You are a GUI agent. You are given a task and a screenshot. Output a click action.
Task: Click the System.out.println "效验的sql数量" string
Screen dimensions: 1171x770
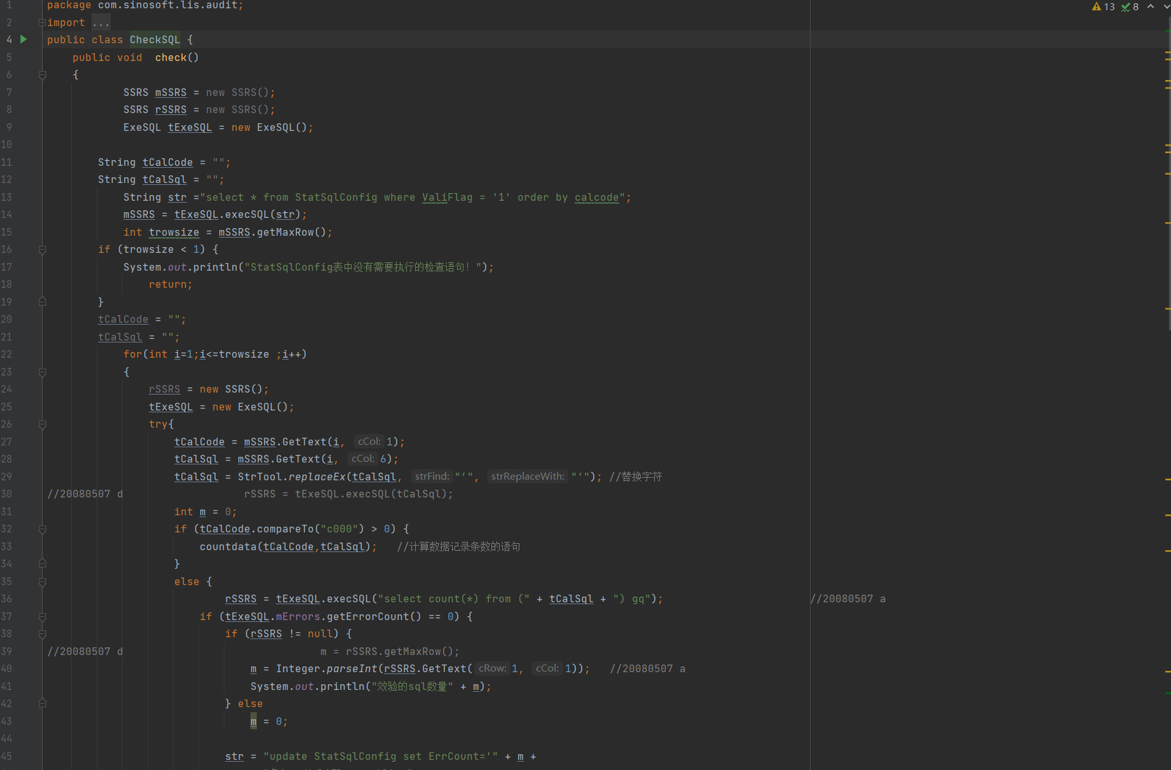[x=413, y=687]
